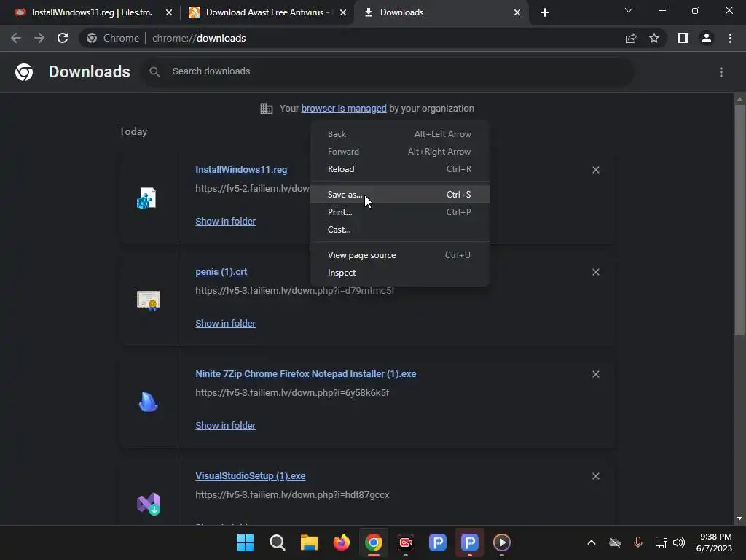Open Windows Search from the taskbar

point(278,542)
